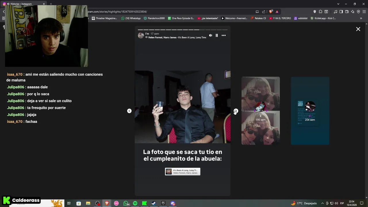This screenshot has width=368, height=207.
Task: Open the Helen Forrest, Harry James audio link
Action: 177,37
